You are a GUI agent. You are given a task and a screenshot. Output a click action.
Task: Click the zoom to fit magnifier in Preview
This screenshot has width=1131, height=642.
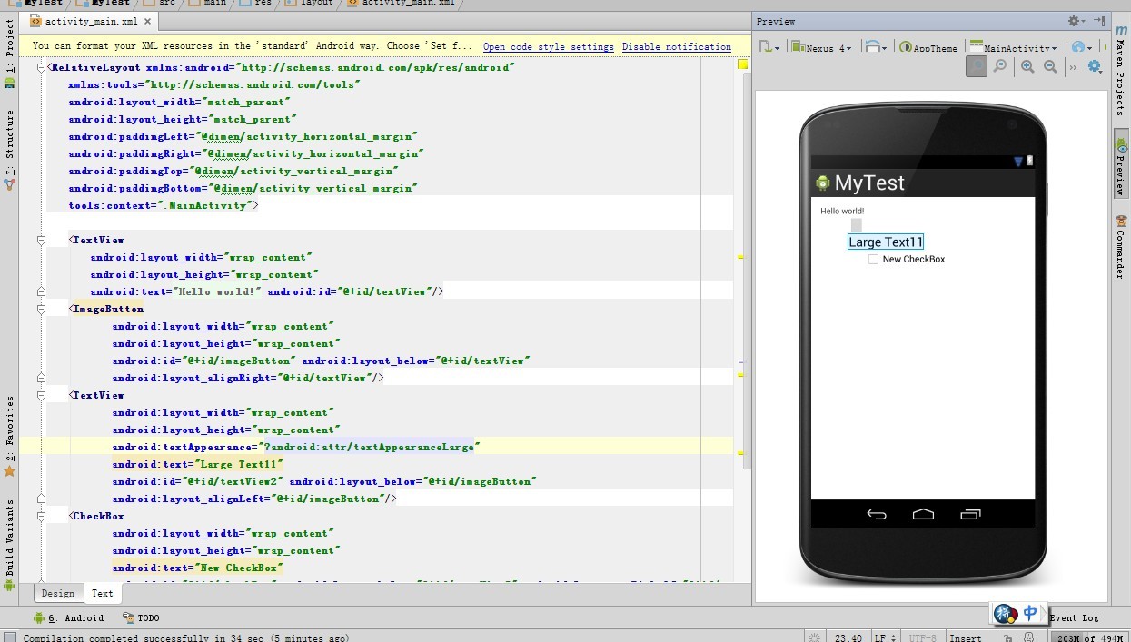(977, 66)
